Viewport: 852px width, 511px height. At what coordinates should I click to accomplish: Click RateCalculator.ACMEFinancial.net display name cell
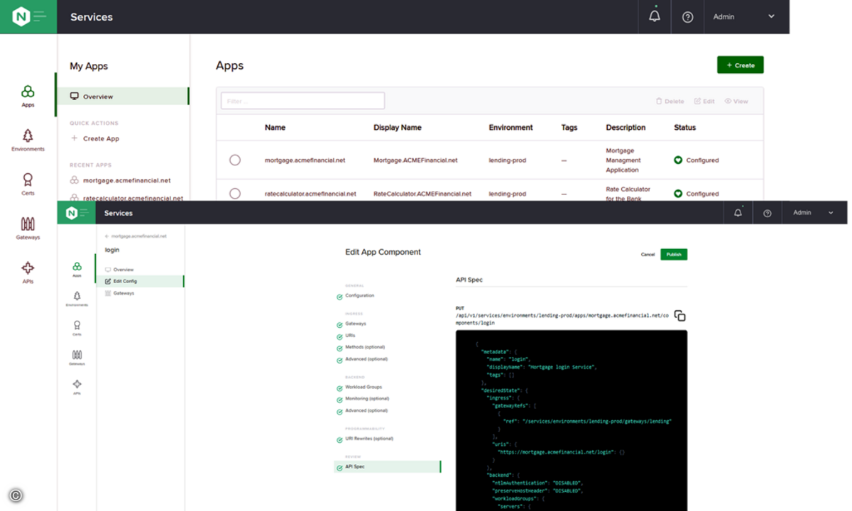[422, 194]
